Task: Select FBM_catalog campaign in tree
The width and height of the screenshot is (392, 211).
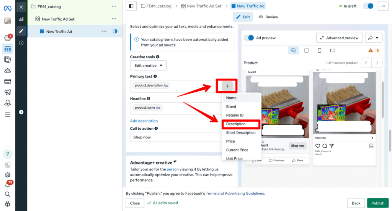Action: point(49,7)
